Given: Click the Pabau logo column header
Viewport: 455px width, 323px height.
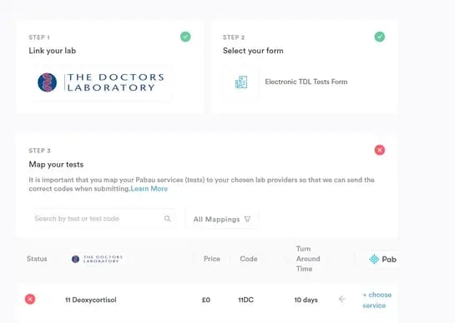Looking at the screenshot, I should point(382,260).
